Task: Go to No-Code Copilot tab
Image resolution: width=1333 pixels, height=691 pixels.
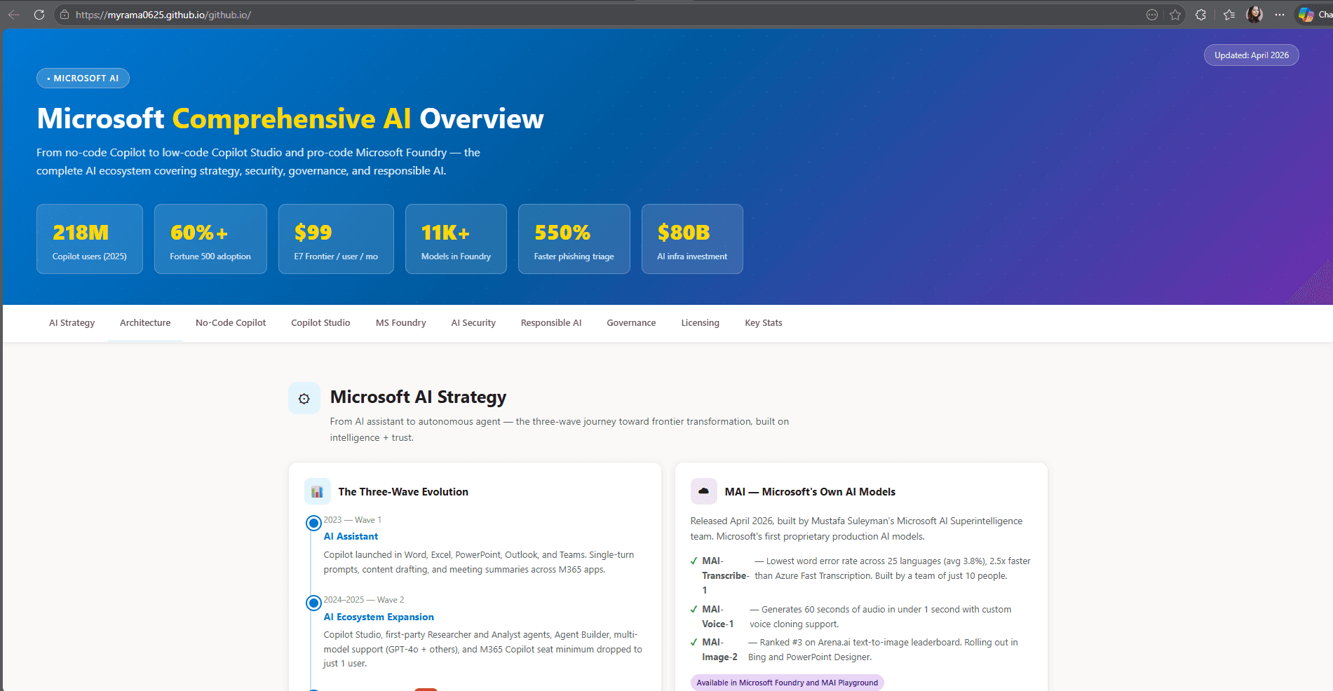Action: (231, 323)
